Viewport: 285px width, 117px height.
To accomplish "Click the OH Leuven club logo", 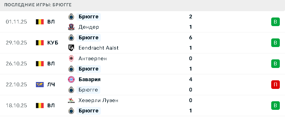I will tap(71, 100).
